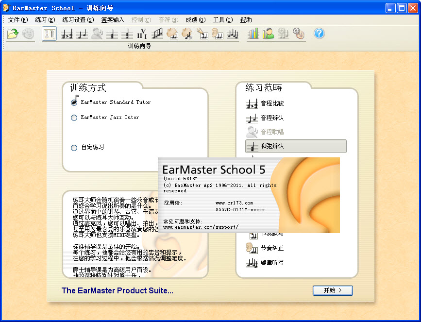The height and width of the screenshot is (322, 421).
Task: Open The EarMaster Product Suite link
Action: (117, 291)
